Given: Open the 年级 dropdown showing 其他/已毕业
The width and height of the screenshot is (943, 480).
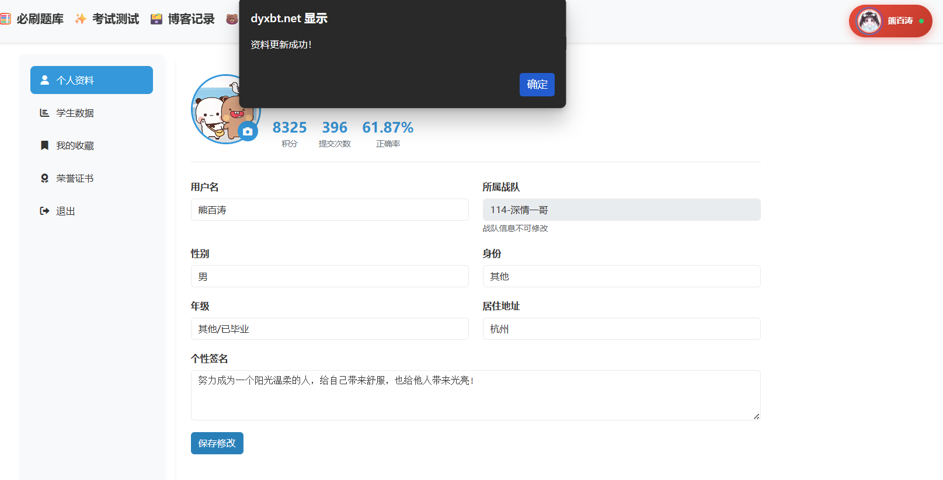Looking at the screenshot, I should [329, 329].
